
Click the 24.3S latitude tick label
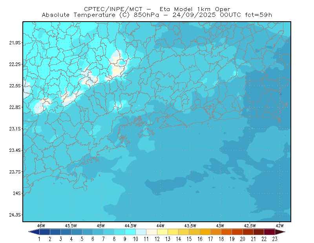(15, 215)
